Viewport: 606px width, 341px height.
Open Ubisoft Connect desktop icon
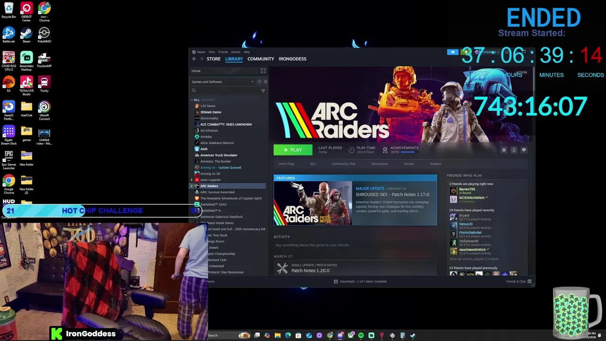coord(44,110)
